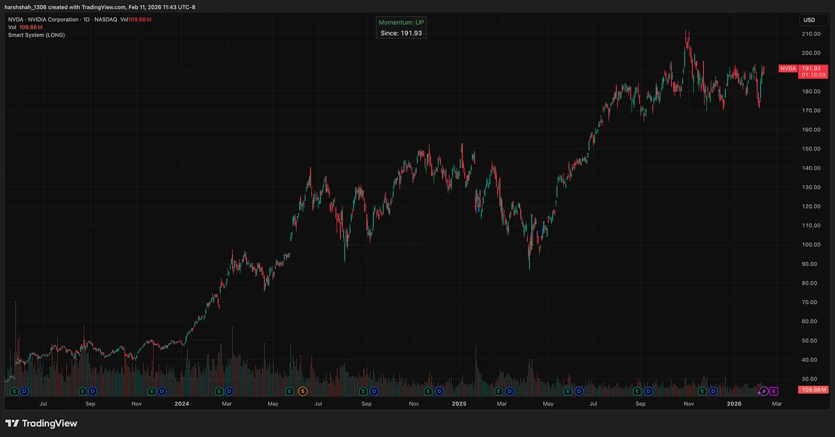The image size is (835, 437).
Task: Click the purple upcoming earnings E marker
Action: (774, 391)
